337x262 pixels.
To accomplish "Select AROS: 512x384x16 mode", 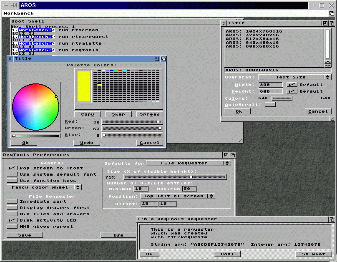I will click(x=252, y=39).
